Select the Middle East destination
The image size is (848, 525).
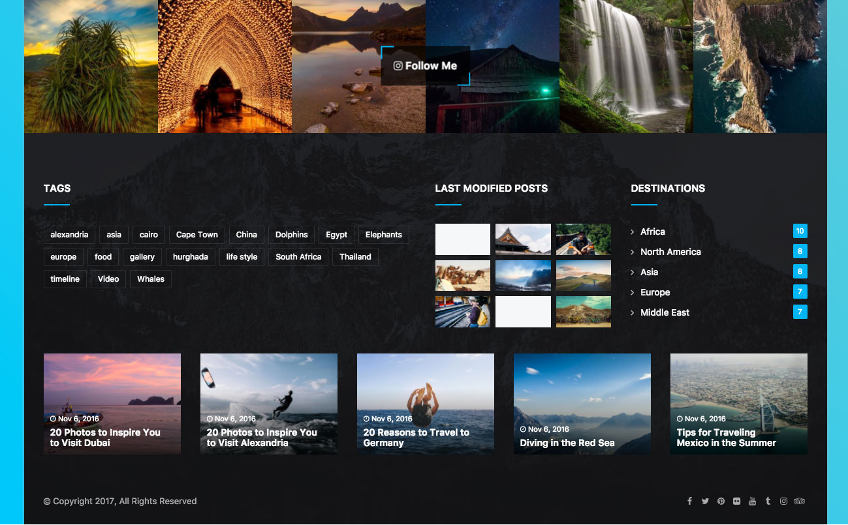pos(665,312)
